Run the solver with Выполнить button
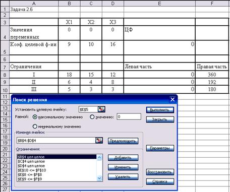Image resolution: width=230 pixels, height=192 pixels. (160, 110)
